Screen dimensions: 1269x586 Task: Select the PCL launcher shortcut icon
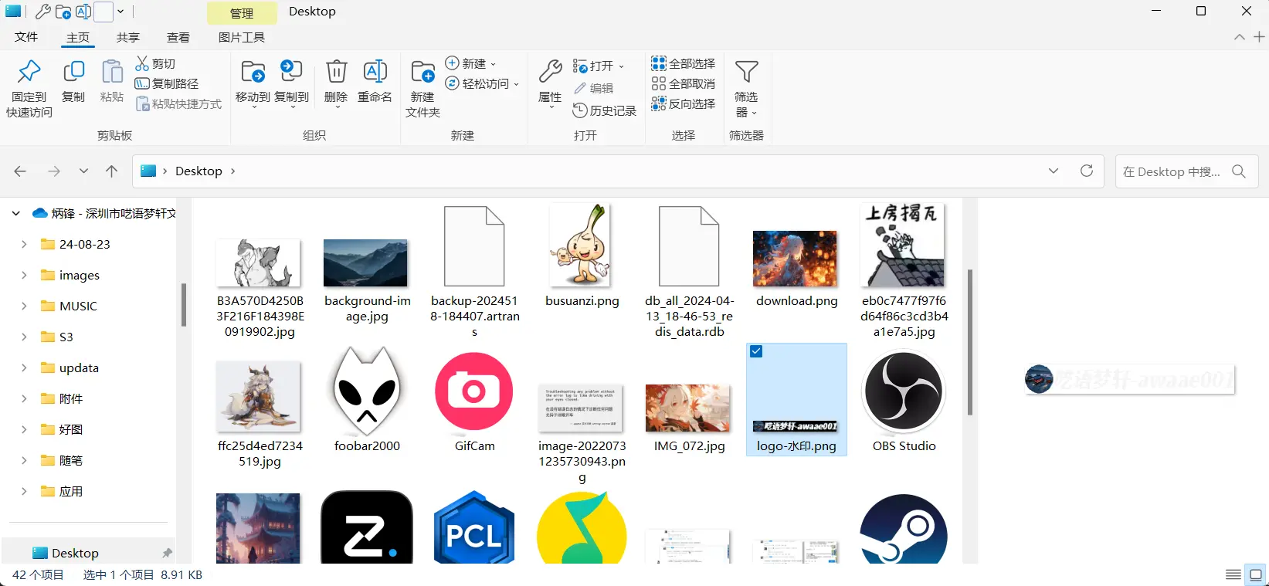coord(474,528)
